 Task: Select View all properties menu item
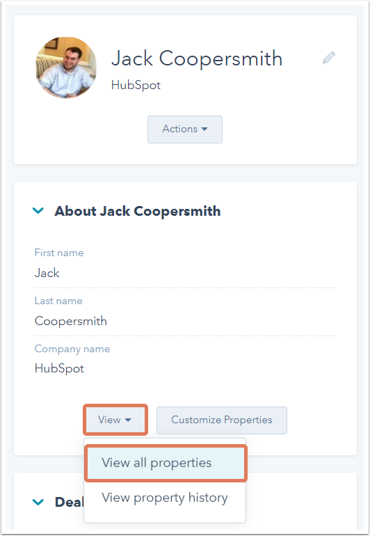pyautogui.click(x=166, y=463)
